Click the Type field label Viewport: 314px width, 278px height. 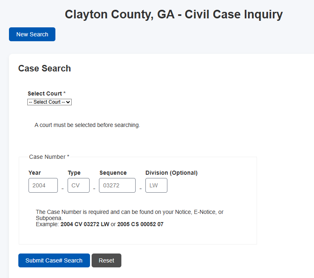point(74,173)
